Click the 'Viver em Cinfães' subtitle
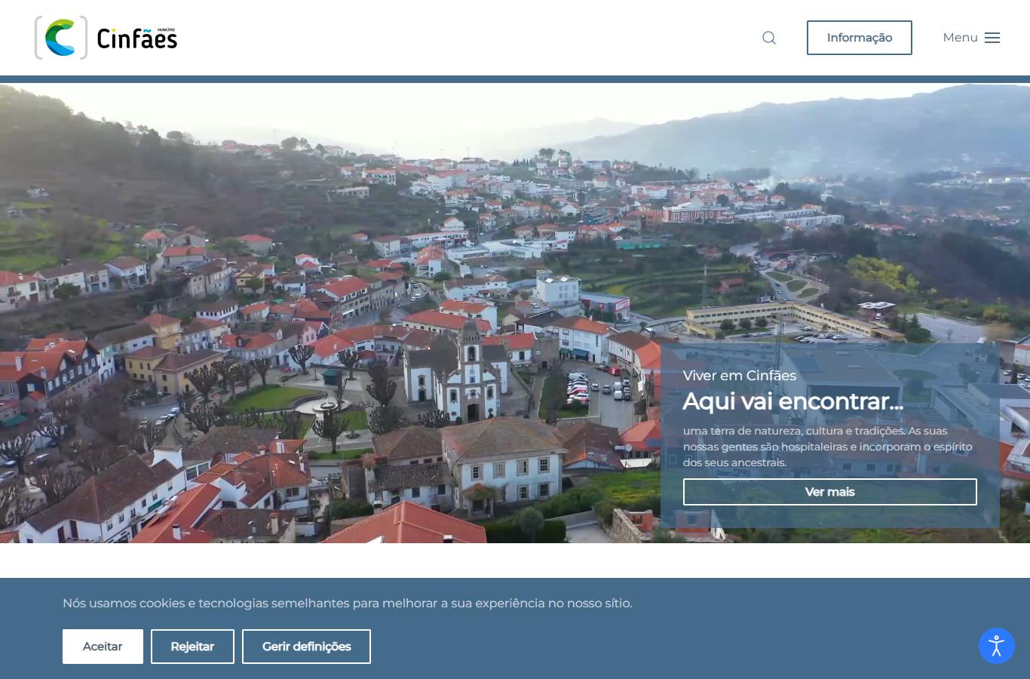 pyautogui.click(x=740, y=376)
